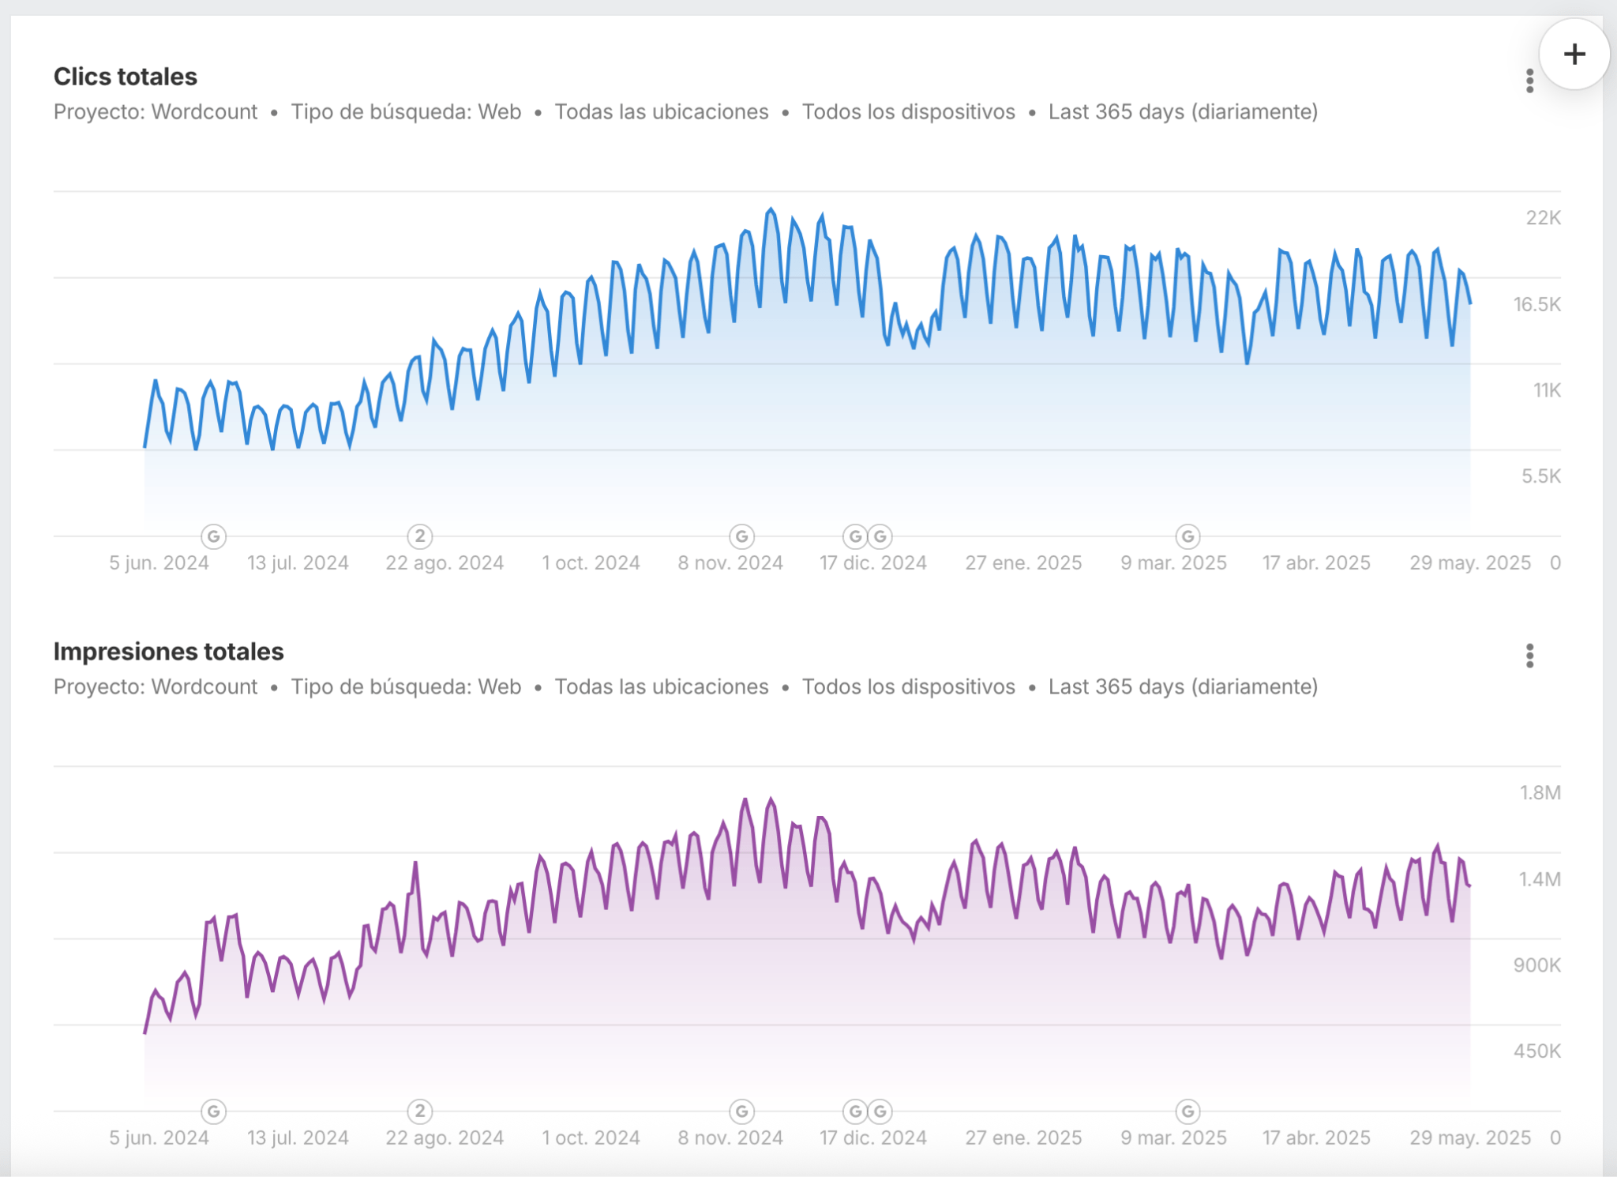
Task: Click the Impresiones totales chart title
Action: click(168, 652)
